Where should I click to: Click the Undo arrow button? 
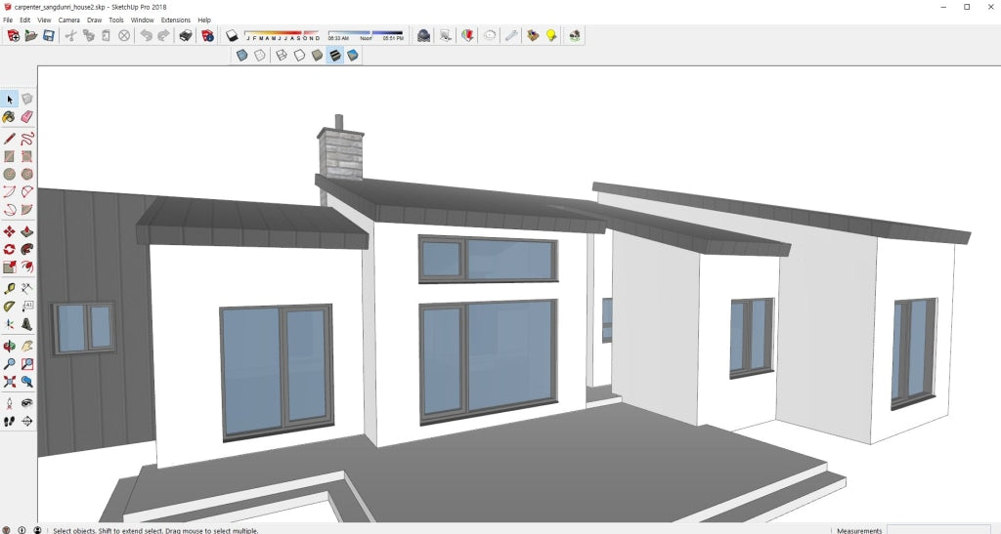(x=146, y=36)
